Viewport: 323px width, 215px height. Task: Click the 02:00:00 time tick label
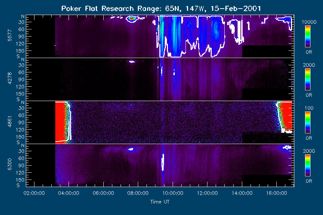[x=34, y=193]
